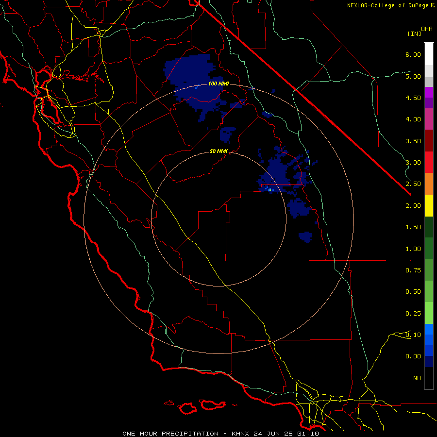The width and height of the screenshot is (437, 437).
Task: Pick the light blue swatch beside 0.10
Action: (429, 329)
